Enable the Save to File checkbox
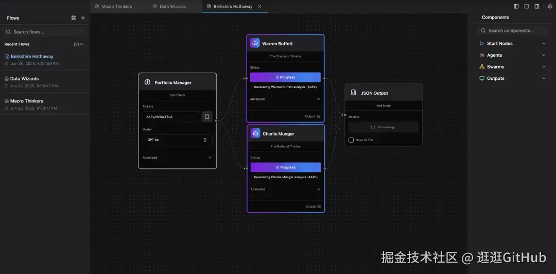The height and width of the screenshot is (274, 556). tap(351, 140)
